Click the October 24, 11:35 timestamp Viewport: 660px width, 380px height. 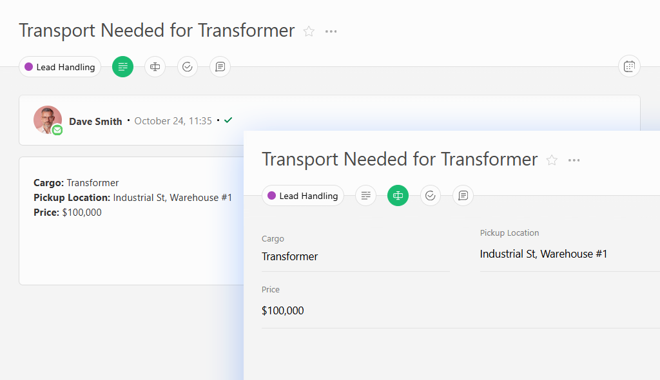(x=173, y=120)
